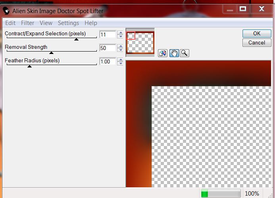Click the navigator thumbnail preview
The height and width of the screenshot is (198, 275).
[140, 42]
